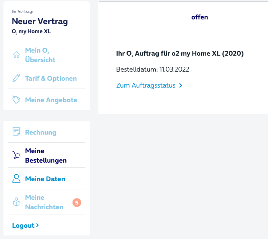Click the pencil icon next to Tarif & Optionen

tap(16, 78)
